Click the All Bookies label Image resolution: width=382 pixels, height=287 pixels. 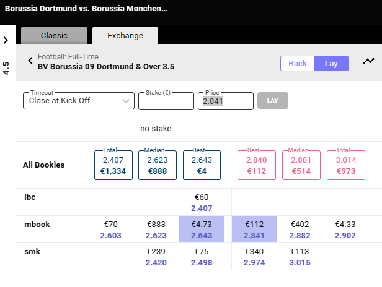(43, 165)
